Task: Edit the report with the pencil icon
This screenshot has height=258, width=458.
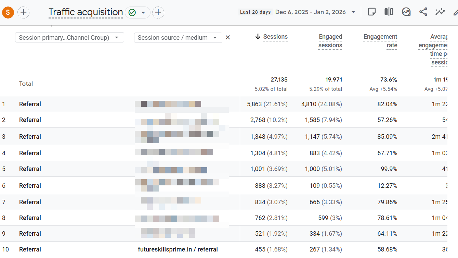Action: tap(455, 11)
